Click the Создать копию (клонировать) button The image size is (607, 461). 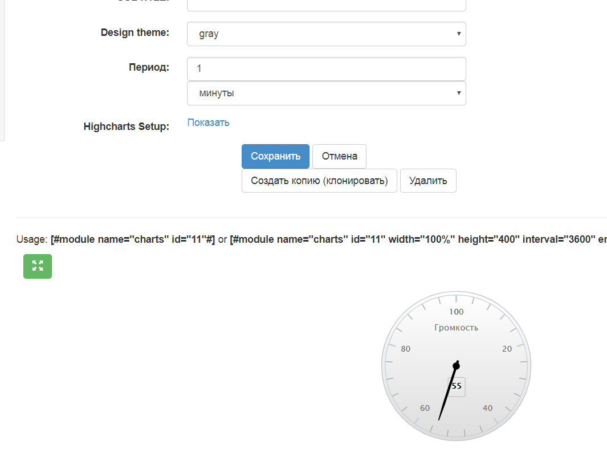tap(319, 181)
